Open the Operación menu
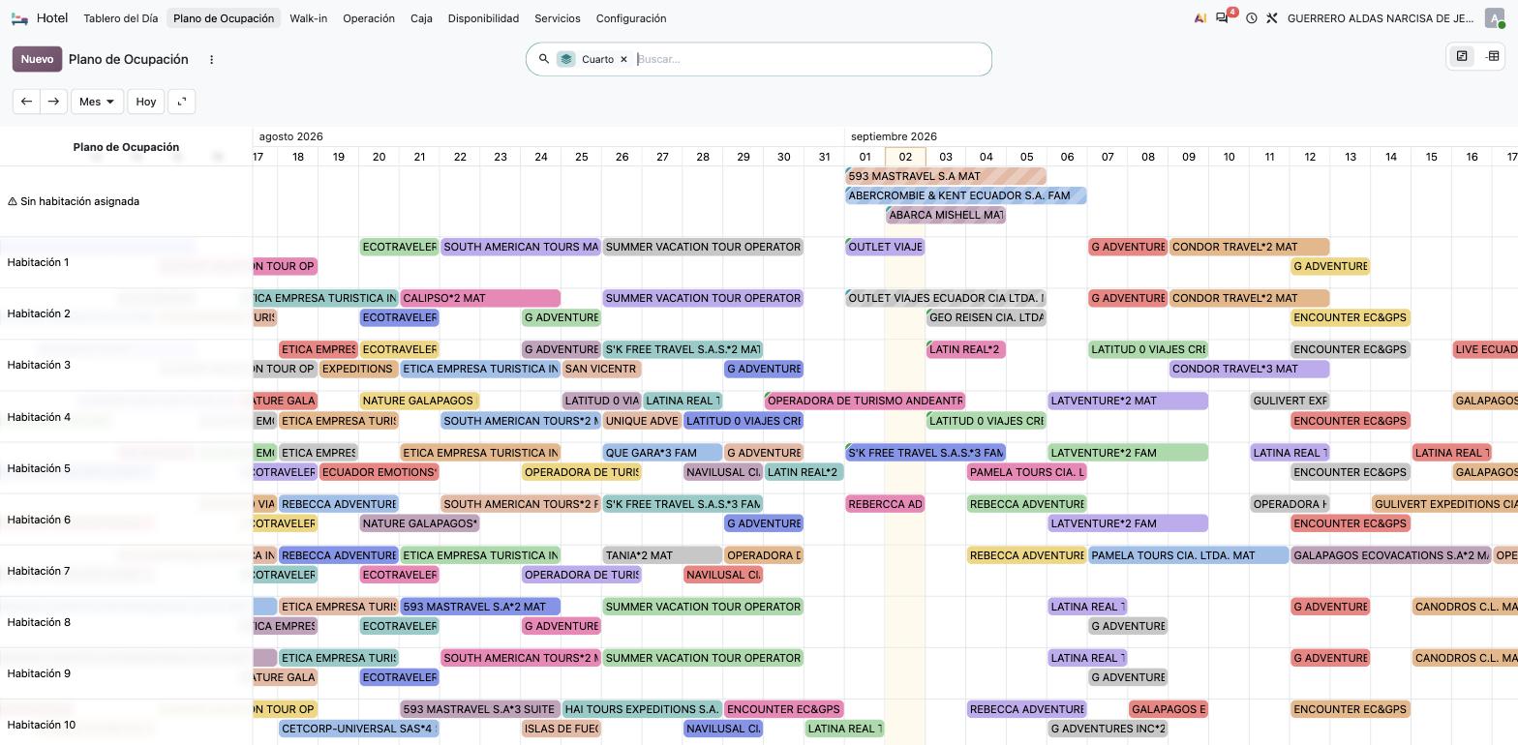 coord(369,18)
